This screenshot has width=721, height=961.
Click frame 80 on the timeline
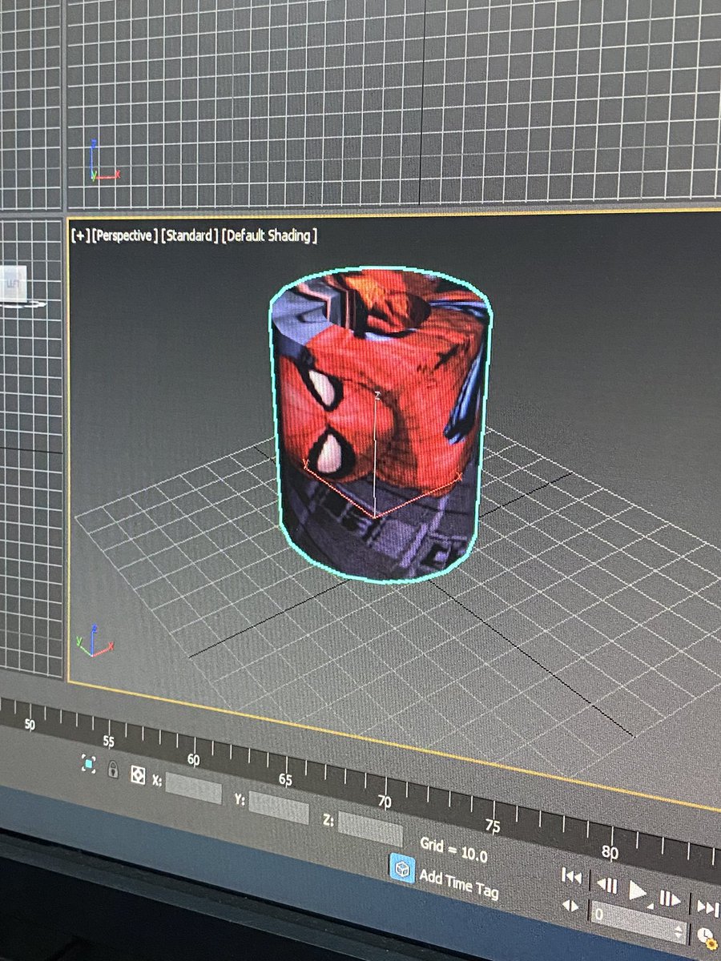610,852
